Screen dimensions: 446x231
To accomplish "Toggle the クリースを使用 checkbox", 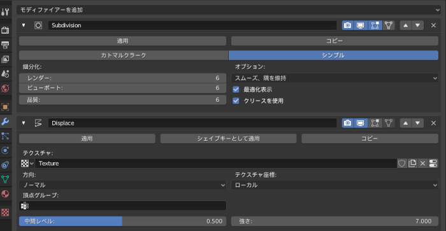I will [236, 101].
